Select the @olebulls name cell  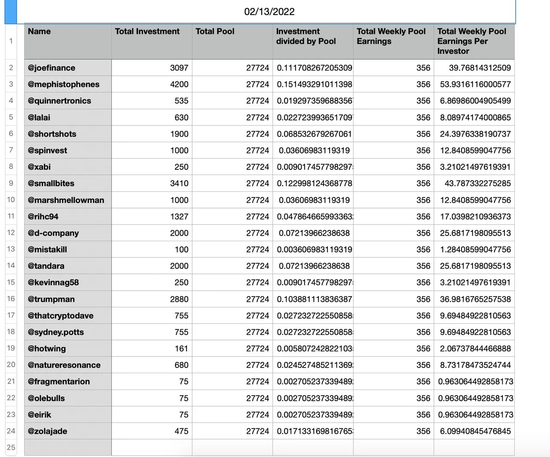pos(68,398)
